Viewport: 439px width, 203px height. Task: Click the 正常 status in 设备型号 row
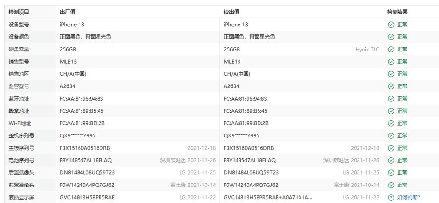402,25
